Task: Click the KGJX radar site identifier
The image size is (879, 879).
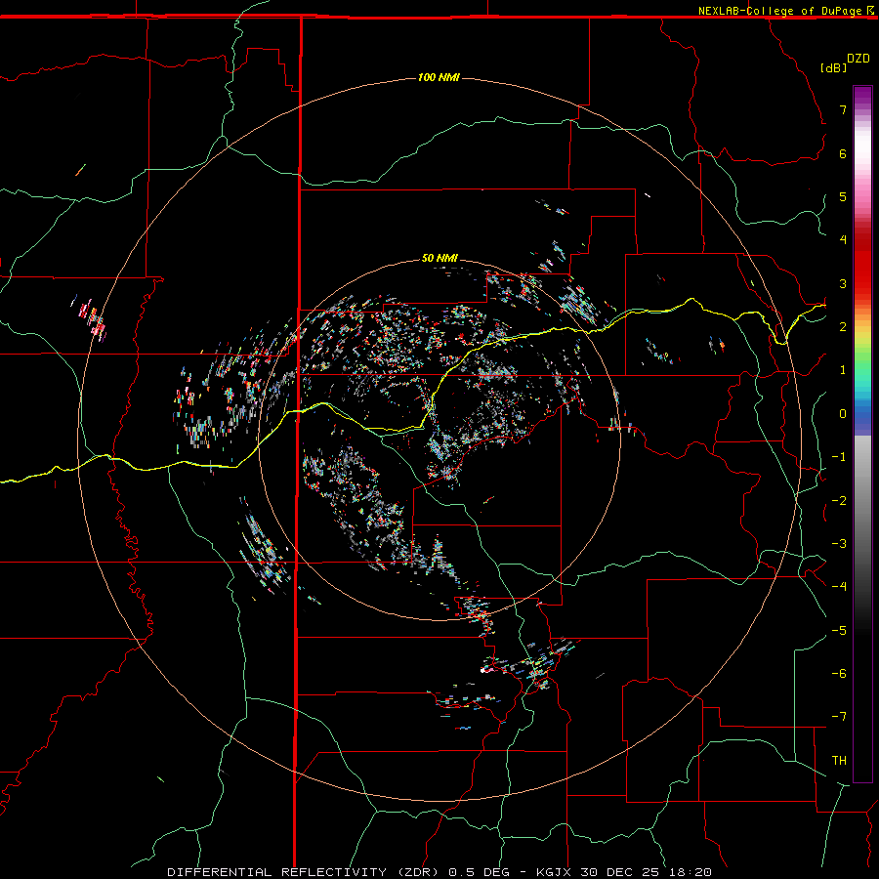Action: (555, 872)
